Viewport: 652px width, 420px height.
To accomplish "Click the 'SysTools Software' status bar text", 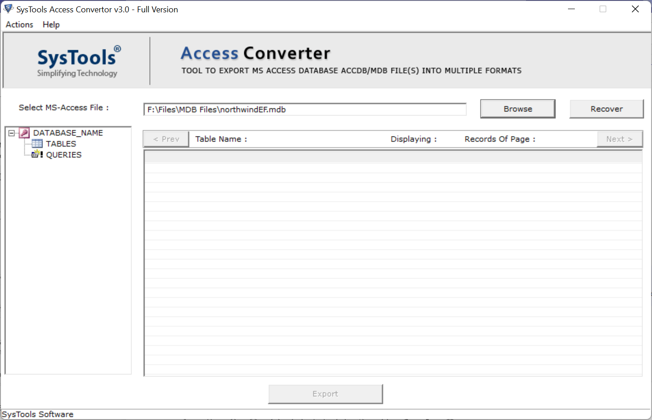I will point(37,414).
